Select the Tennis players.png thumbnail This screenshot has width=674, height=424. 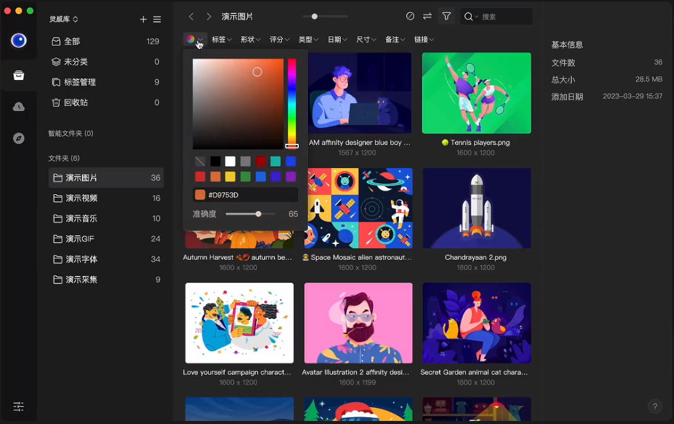coord(476,93)
